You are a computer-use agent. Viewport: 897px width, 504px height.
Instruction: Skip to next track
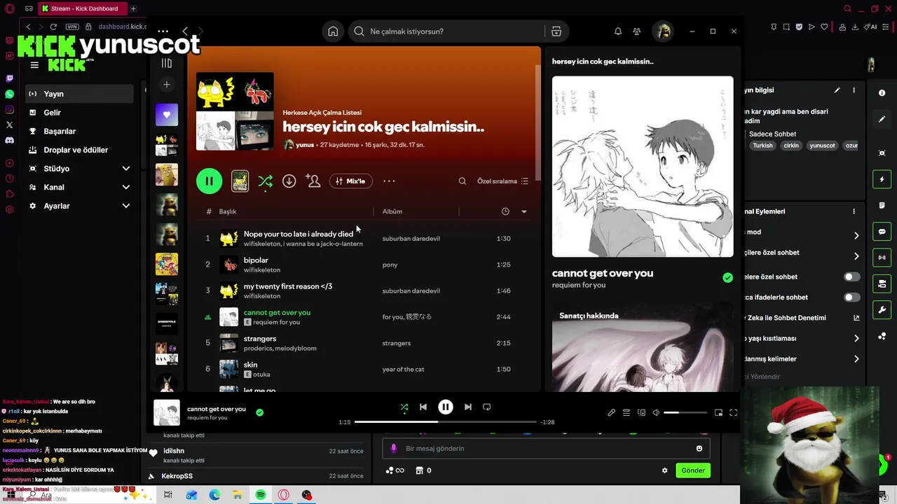[x=468, y=407]
